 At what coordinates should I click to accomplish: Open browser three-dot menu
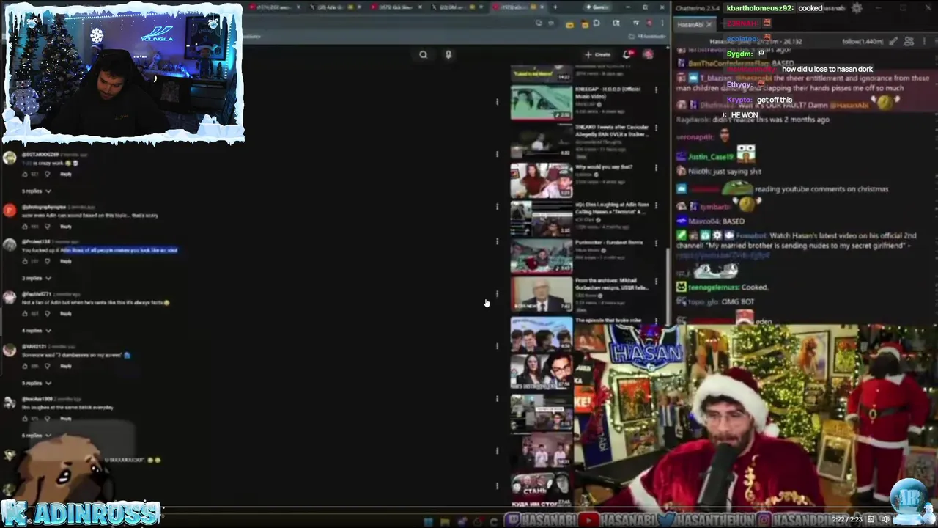[x=662, y=23]
